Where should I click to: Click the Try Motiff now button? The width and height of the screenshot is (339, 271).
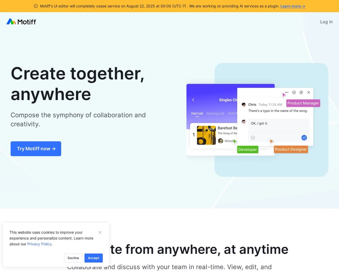(x=36, y=149)
